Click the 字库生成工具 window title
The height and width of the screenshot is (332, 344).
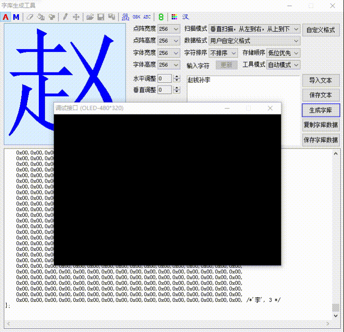[18, 6]
